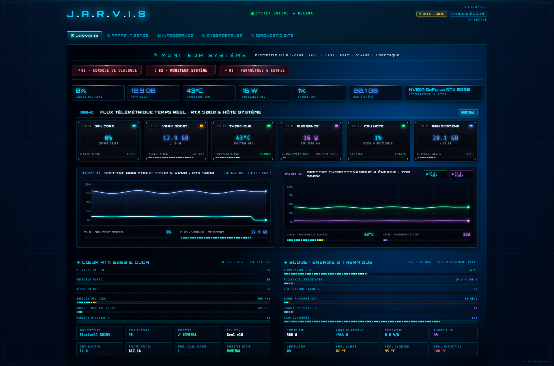Viewport: 554px width, 366px height.
Task: Toggle Ch.B POWER channel on SCOPE-02
Action: coord(461,174)
